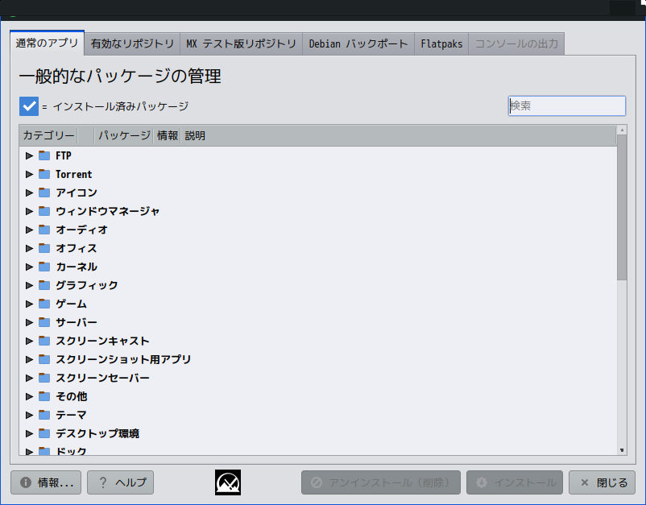Click the 情報 column header

[168, 135]
